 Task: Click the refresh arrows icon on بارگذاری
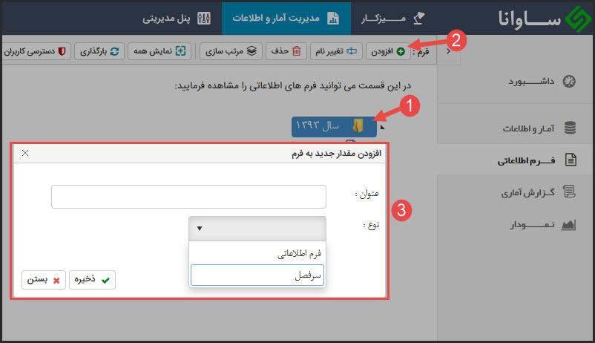pos(114,51)
